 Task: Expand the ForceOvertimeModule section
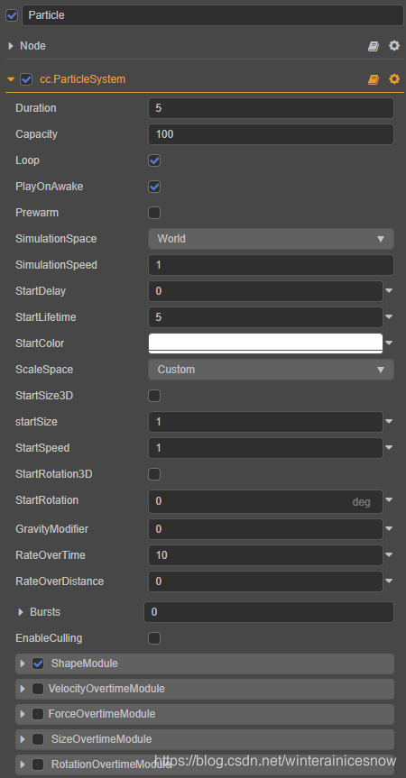[x=23, y=714]
